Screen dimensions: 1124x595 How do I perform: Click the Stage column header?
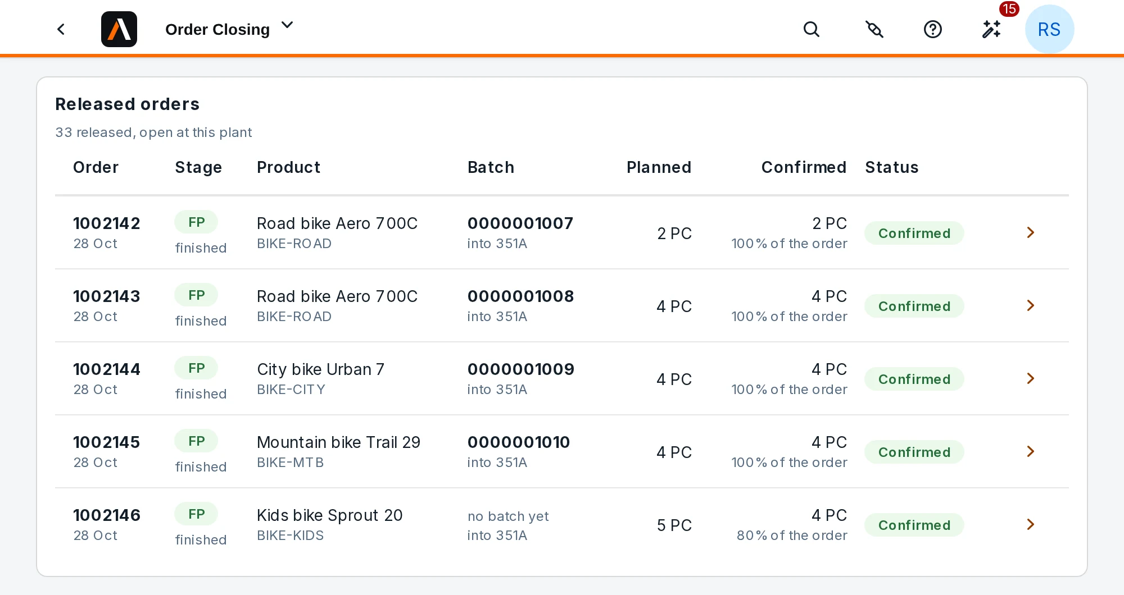click(198, 167)
